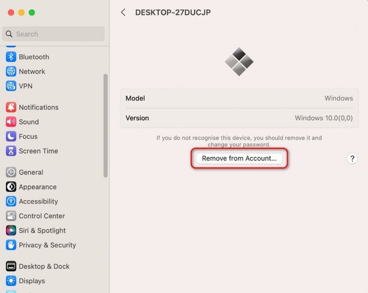The image size is (368, 293).
Task: Close window with red button
Action: [11, 12]
